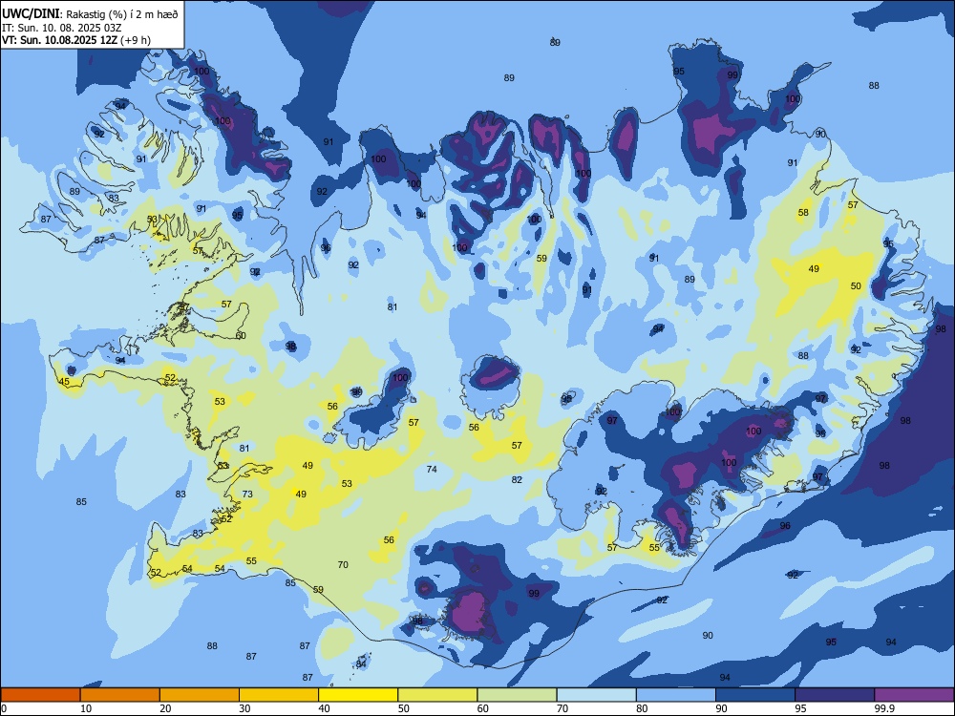Viewport: 955px width, 716px height.
Task: Click the map value '84' on the southern island
Action: coord(361,663)
